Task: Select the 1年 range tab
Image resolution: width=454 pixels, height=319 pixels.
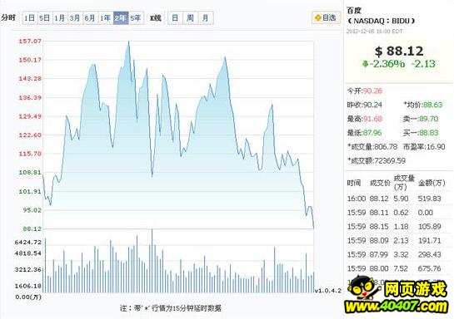Action: [x=106, y=18]
